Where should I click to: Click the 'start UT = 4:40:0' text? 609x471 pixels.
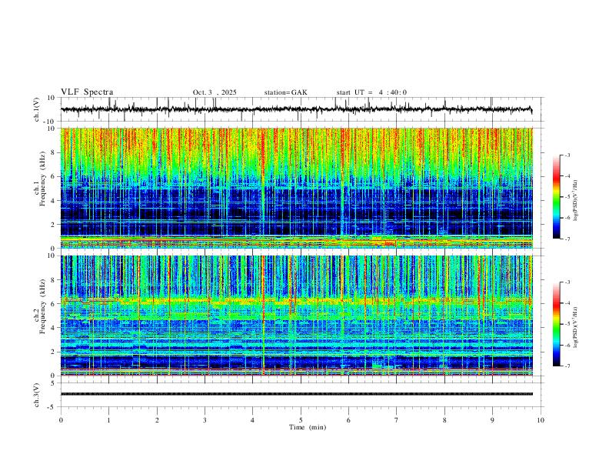pos(371,92)
